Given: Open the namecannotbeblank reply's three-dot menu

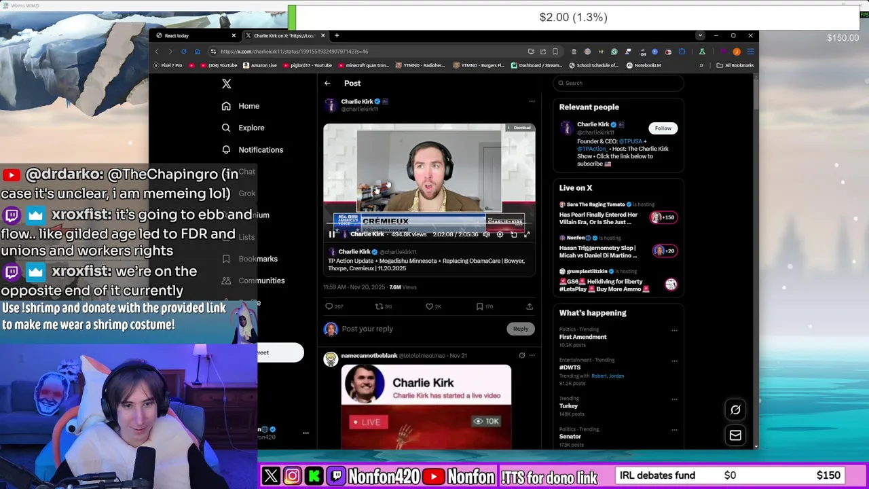Looking at the screenshot, I should (x=532, y=355).
